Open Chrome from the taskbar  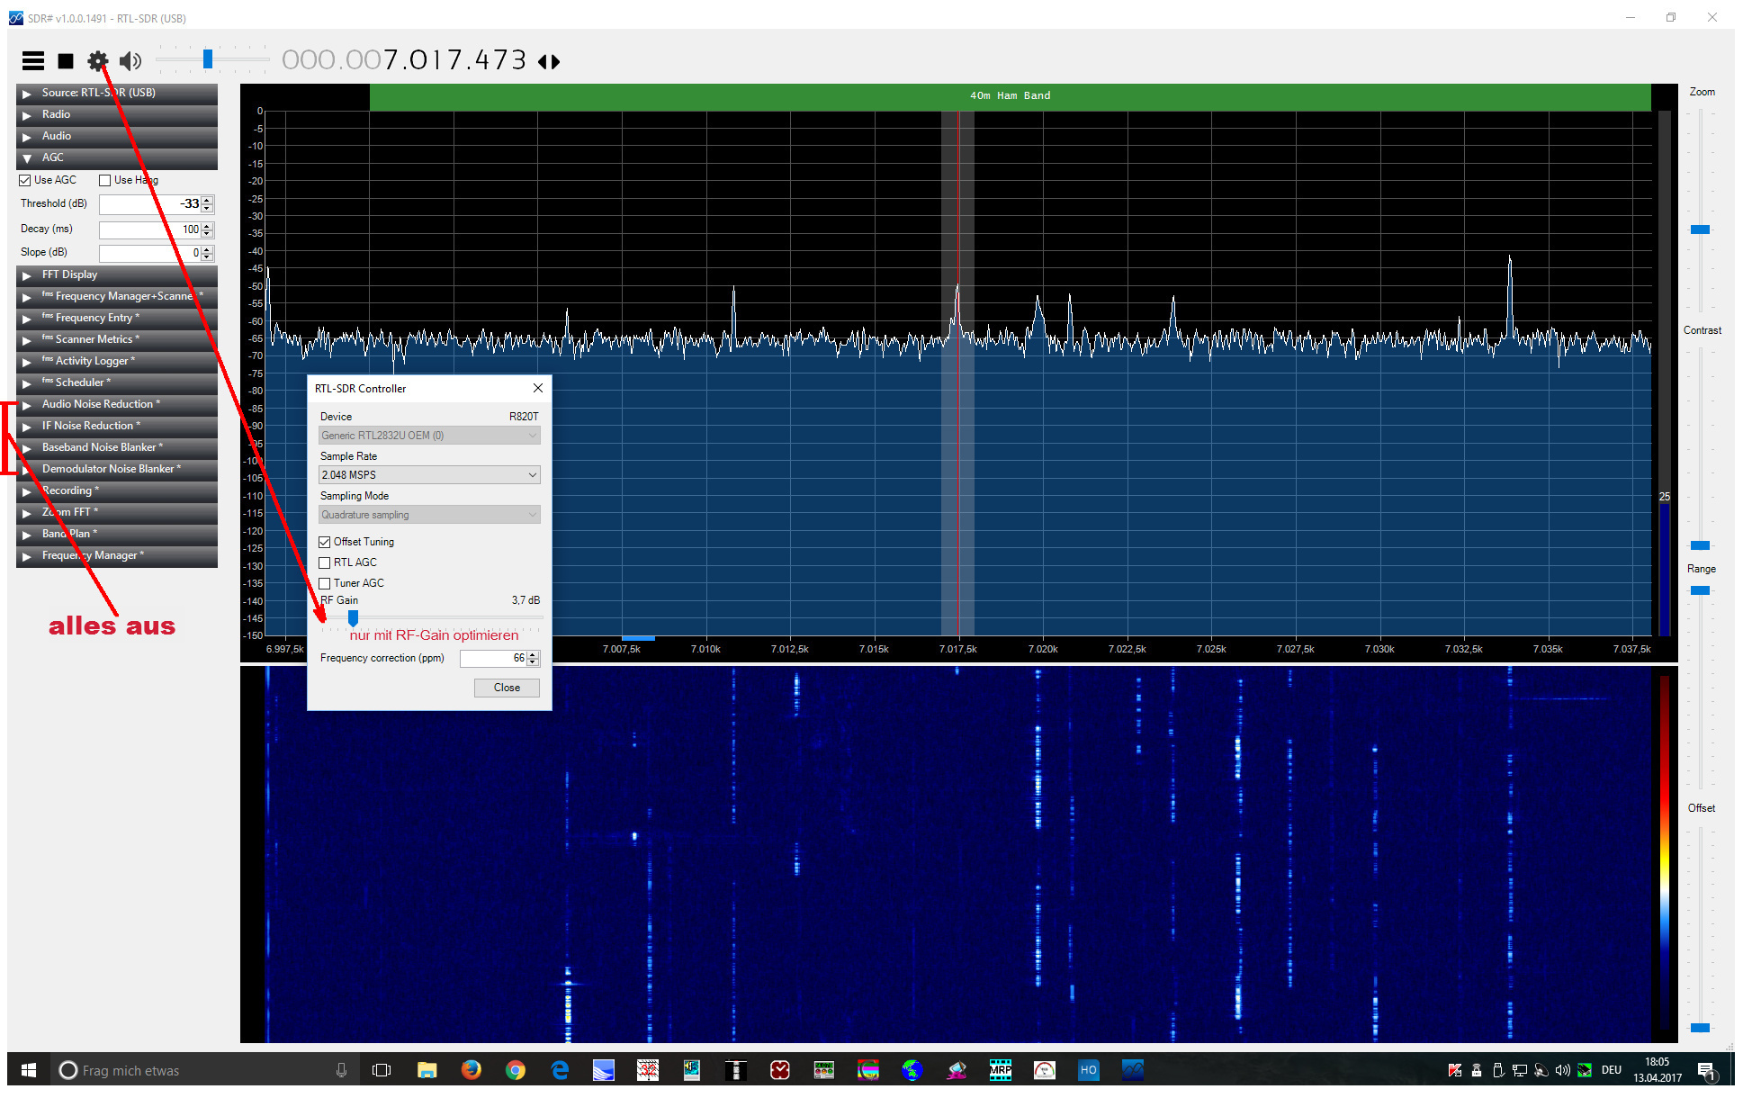(x=515, y=1070)
